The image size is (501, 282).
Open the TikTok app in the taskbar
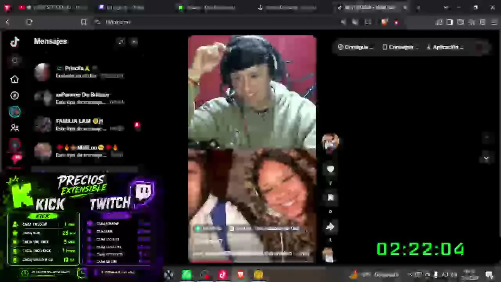click(x=223, y=275)
